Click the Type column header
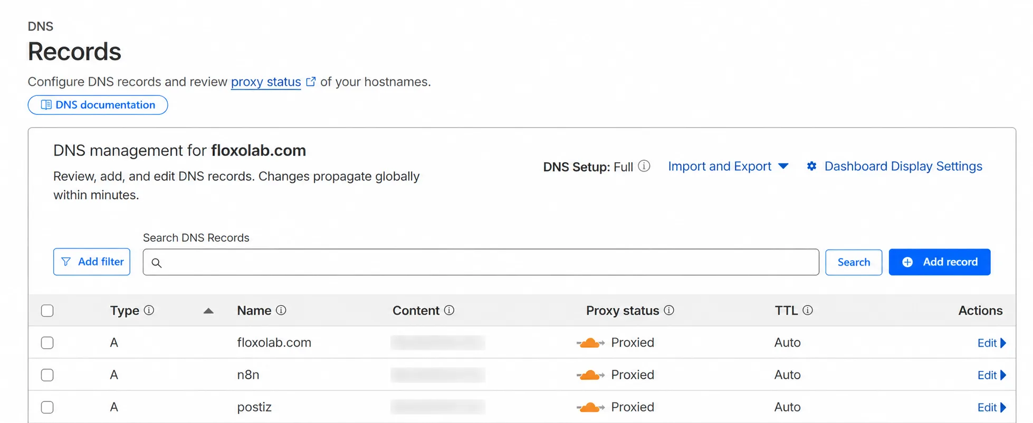Screen dimensions: 1033x423 pos(125,311)
